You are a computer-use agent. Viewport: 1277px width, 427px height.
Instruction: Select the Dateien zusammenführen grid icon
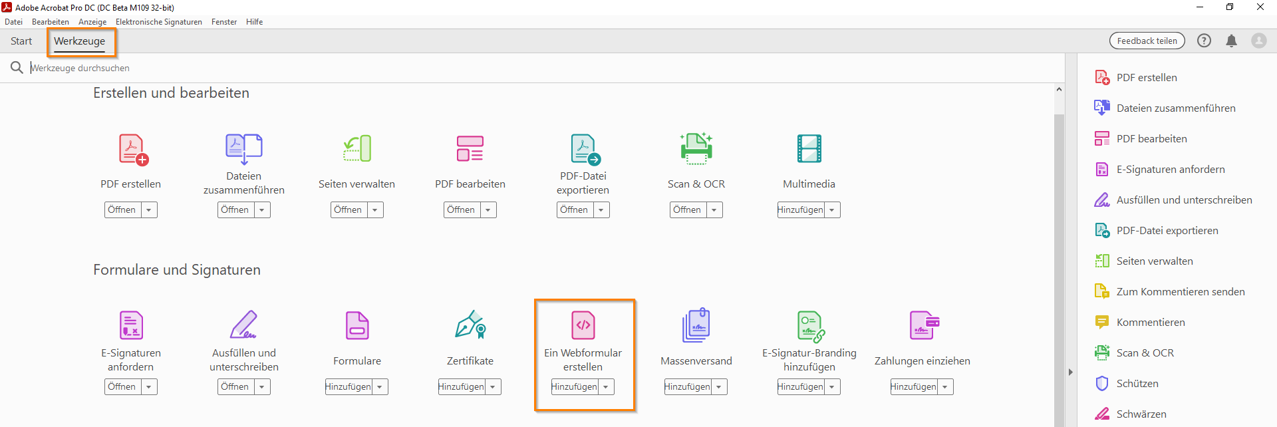[x=244, y=149]
